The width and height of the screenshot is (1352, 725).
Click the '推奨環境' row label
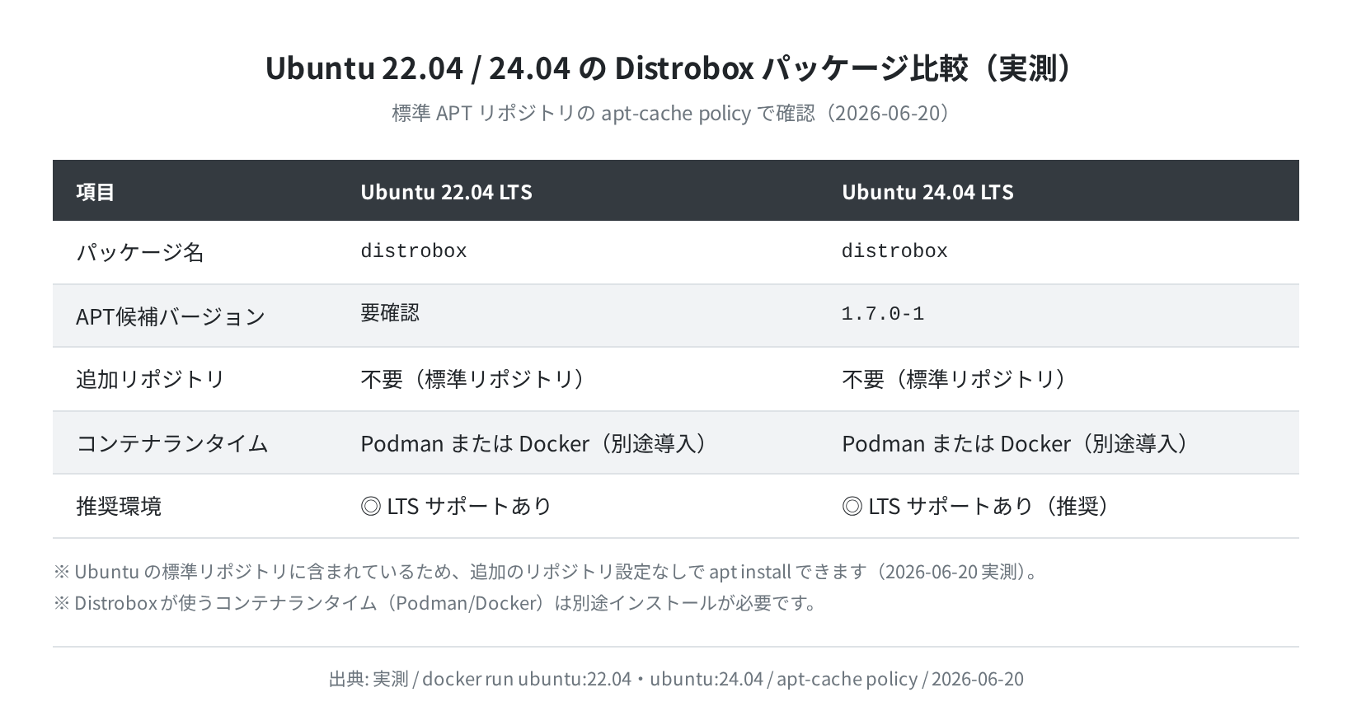click(119, 506)
